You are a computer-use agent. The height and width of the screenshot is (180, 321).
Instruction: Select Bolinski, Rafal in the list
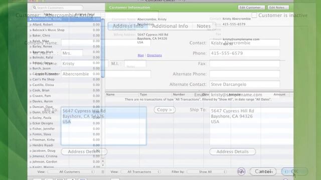point(64,57)
